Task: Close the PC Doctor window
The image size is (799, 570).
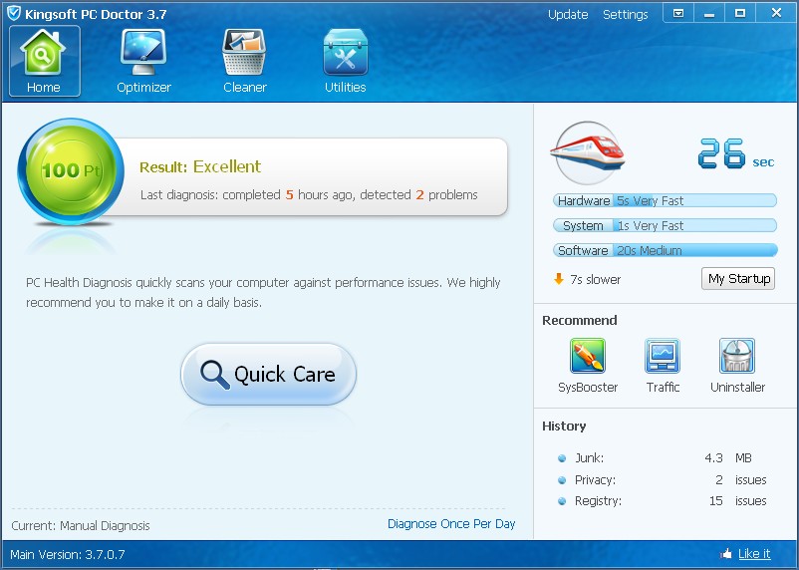Action: (776, 13)
